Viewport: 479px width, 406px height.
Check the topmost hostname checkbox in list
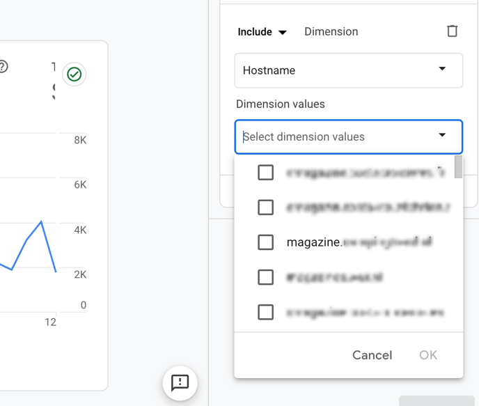pyautogui.click(x=265, y=172)
